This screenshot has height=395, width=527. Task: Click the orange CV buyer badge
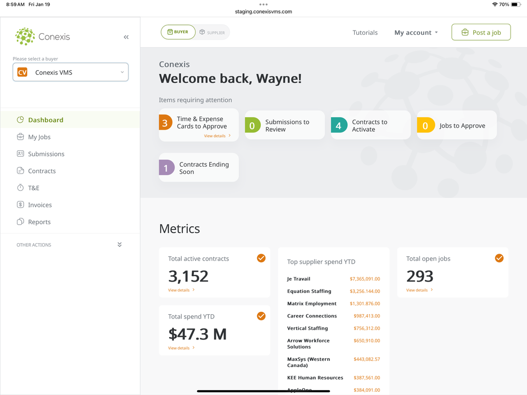pyautogui.click(x=22, y=72)
